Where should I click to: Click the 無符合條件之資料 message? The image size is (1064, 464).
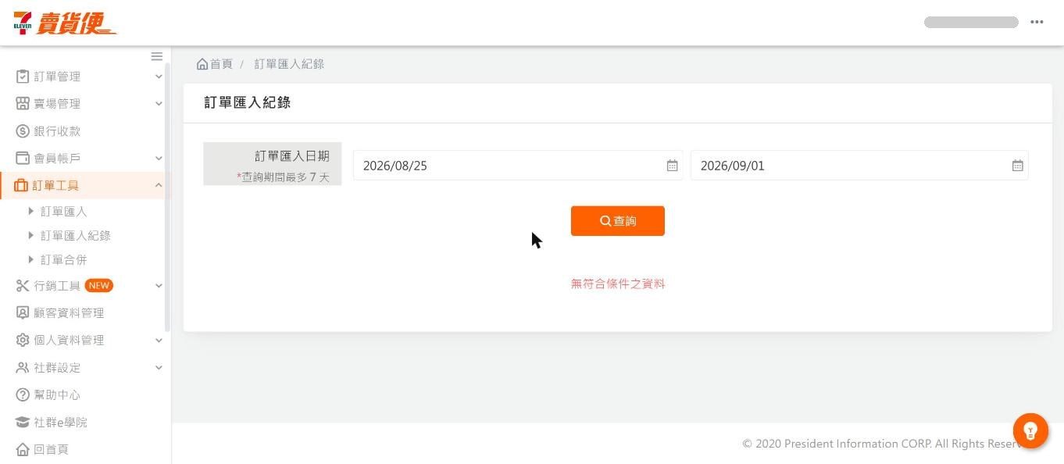tap(618, 284)
